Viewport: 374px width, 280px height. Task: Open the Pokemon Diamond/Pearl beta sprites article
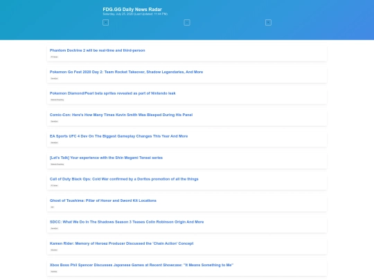point(113,93)
